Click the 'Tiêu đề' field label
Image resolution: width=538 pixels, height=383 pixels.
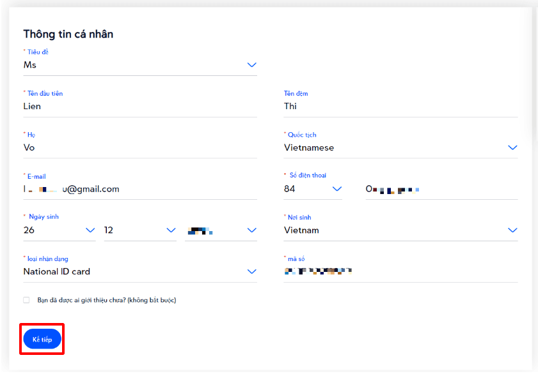(x=38, y=52)
